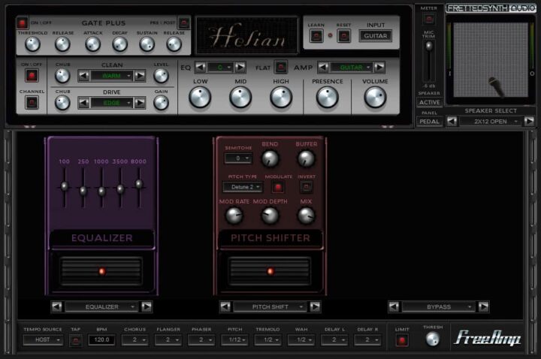
Task: Open the Pitch Type Detune 2 dropdown
Action: pos(243,186)
